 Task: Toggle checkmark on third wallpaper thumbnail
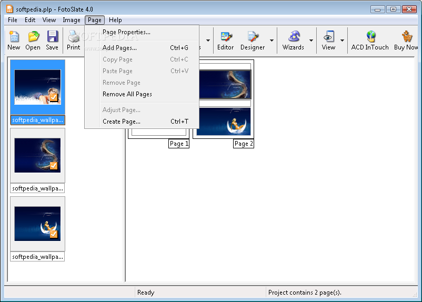click(x=54, y=234)
